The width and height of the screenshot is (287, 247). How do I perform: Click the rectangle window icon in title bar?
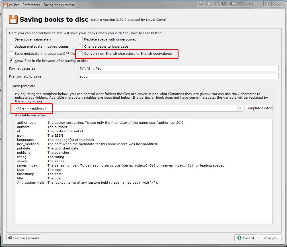tap(217, 4)
